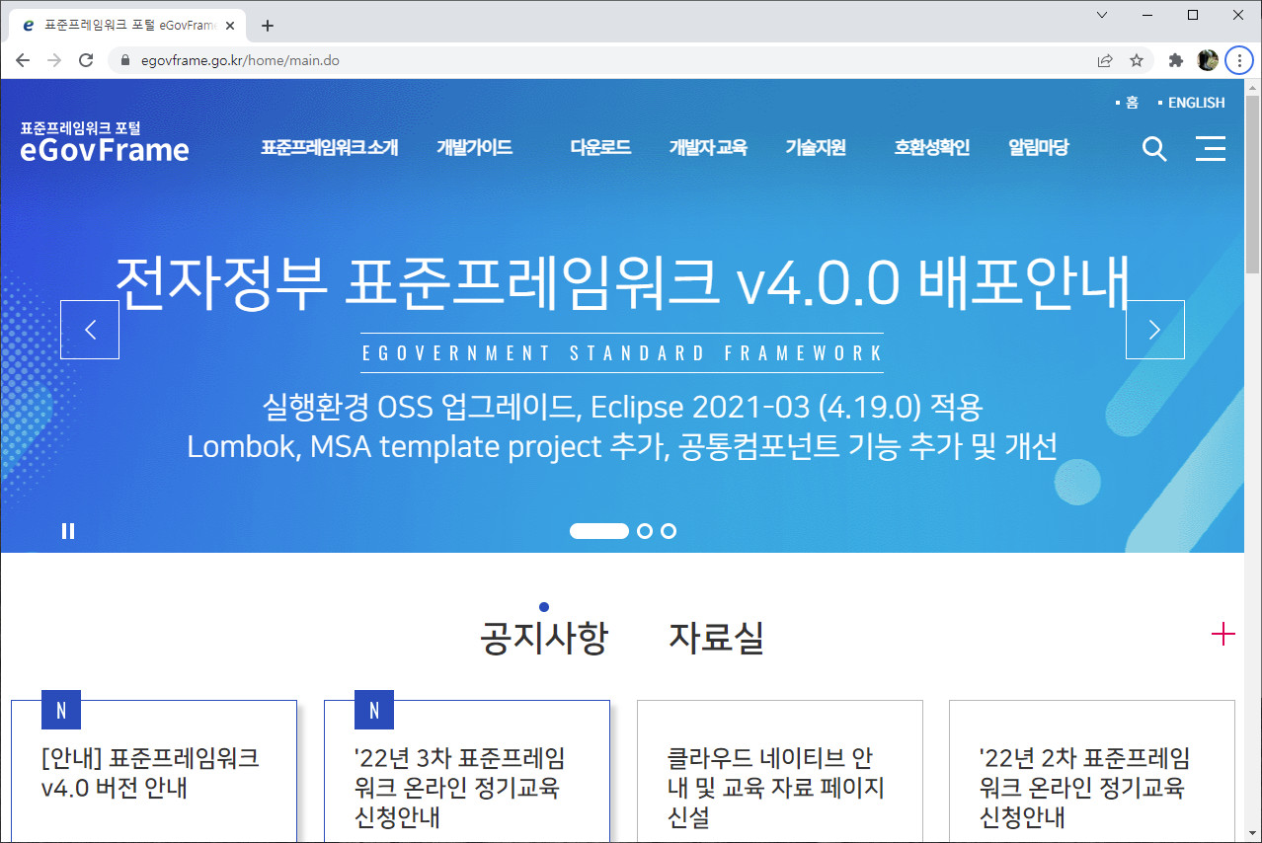Click the browser forward arrow
This screenshot has width=1262, height=843.
[x=54, y=60]
